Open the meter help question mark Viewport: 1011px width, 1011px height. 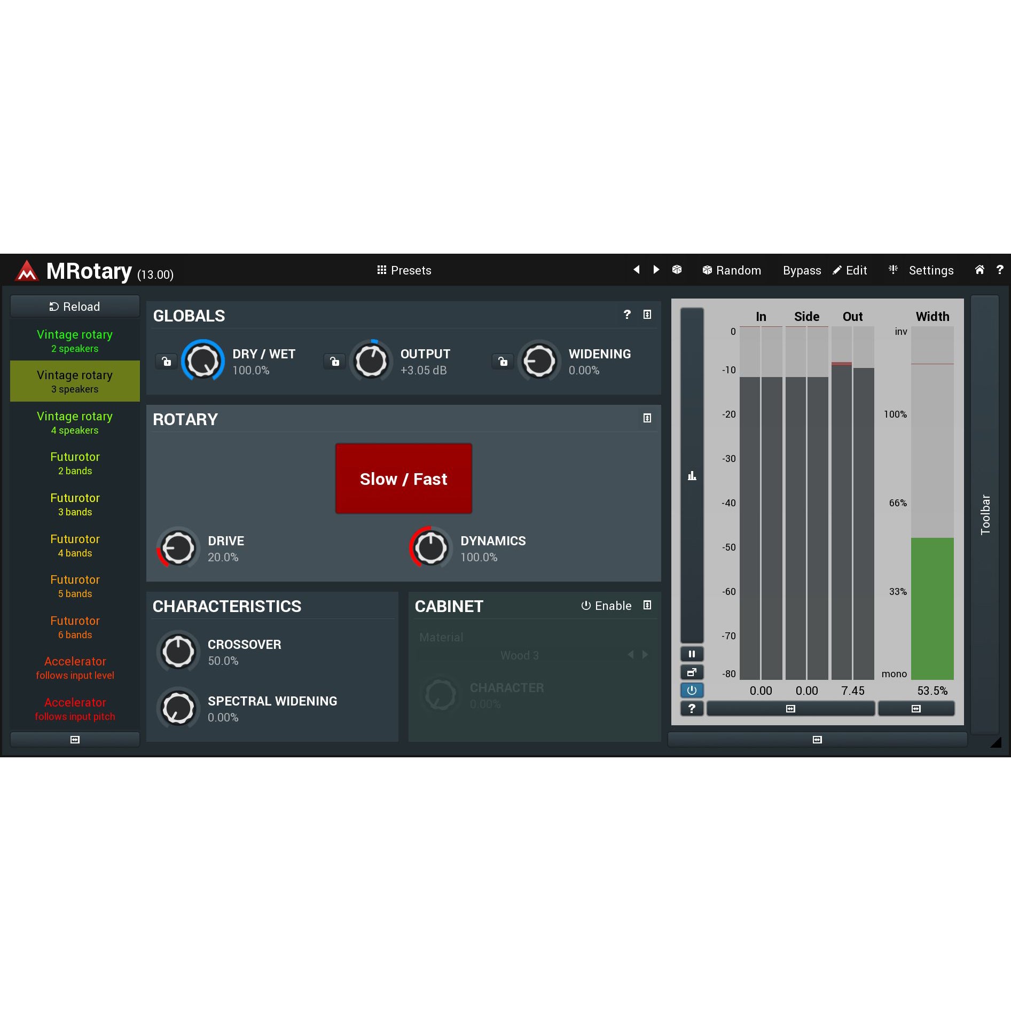point(692,709)
